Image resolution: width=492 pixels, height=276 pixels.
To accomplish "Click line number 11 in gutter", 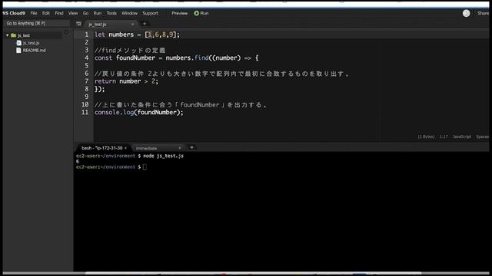I will 85,112.
